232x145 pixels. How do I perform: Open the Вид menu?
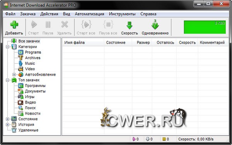[x=67, y=14]
